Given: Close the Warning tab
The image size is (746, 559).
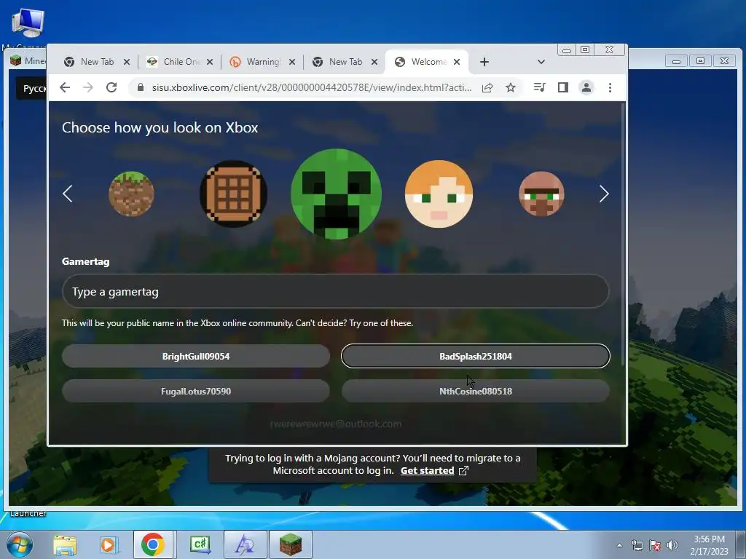Looking at the screenshot, I should point(292,62).
